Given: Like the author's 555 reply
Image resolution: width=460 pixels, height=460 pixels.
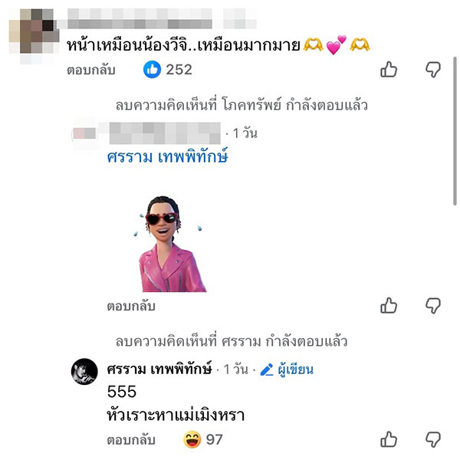Looking at the screenshot, I should (x=389, y=439).
